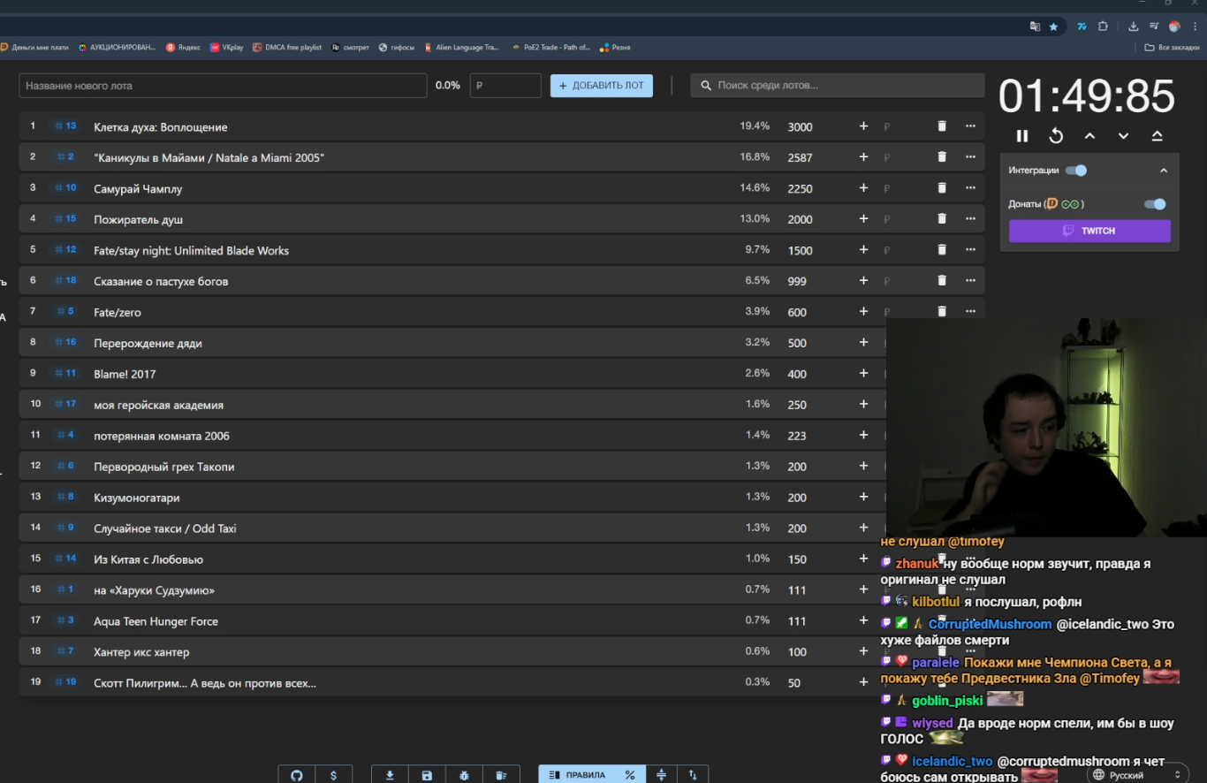Click the bug report icon
This screenshot has height=783, width=1207.
click(464, 775)
